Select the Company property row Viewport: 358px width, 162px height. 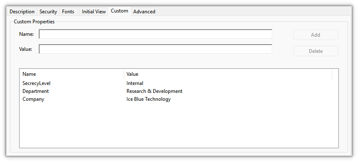[x=179, y=99]
